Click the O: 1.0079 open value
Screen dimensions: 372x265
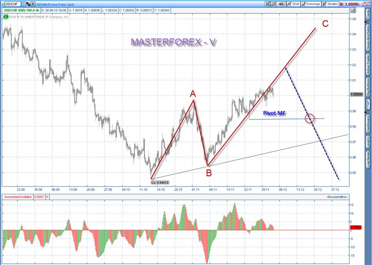coord(75,11)
